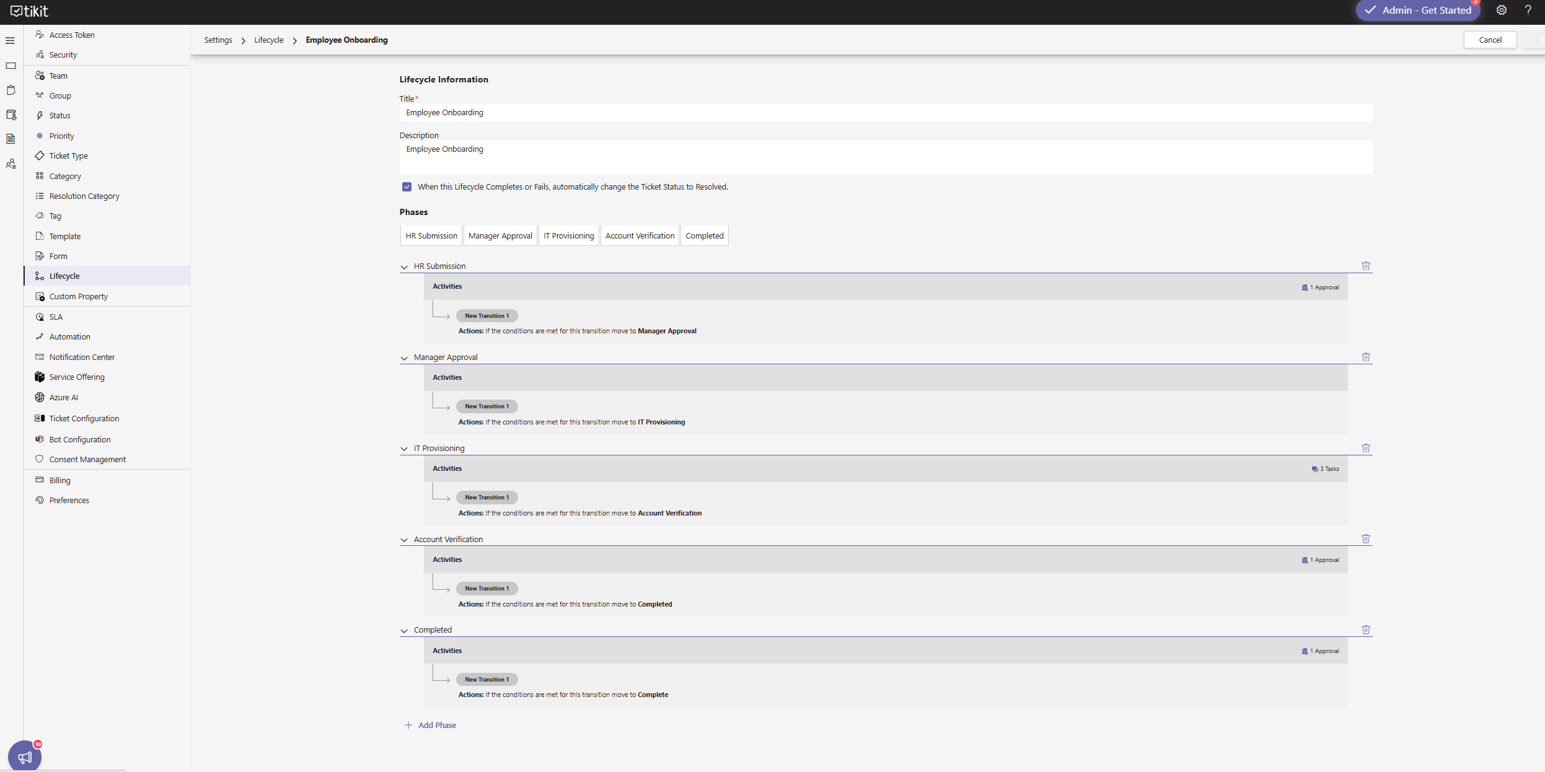This screenshot has width=1545, height=772.
Task: Delete the Manager Approval phase
Action: tap(1365, 357)
